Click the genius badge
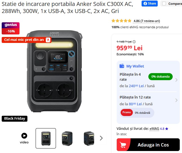Image resolution: width=182 pixels, height=153 pixels. tap(10, 28)
